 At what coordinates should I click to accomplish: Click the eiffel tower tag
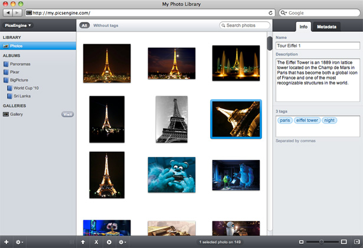(x=307, y=120)
